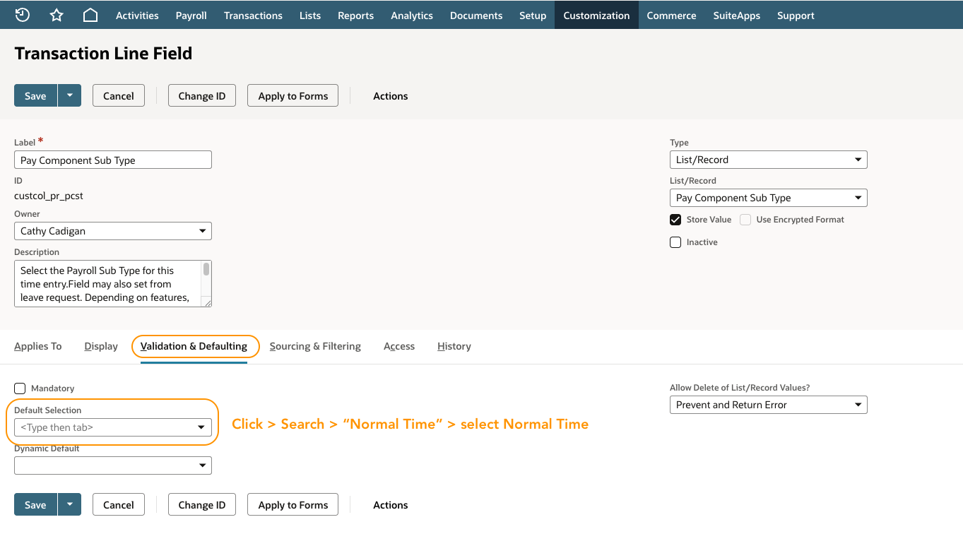Viewport: 963px width, 534px height.
Task: Open the Lists menu
Action: [x=310, y=15]
